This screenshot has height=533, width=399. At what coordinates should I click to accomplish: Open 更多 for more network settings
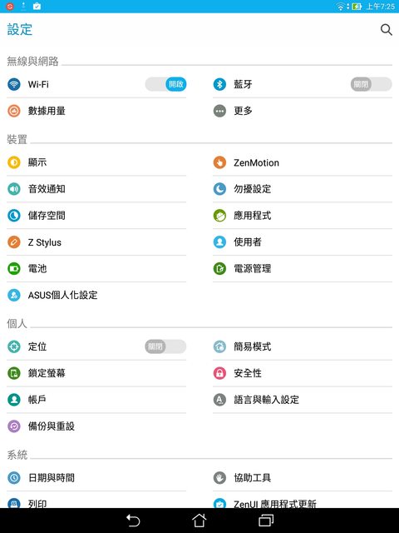click(303, 111)
